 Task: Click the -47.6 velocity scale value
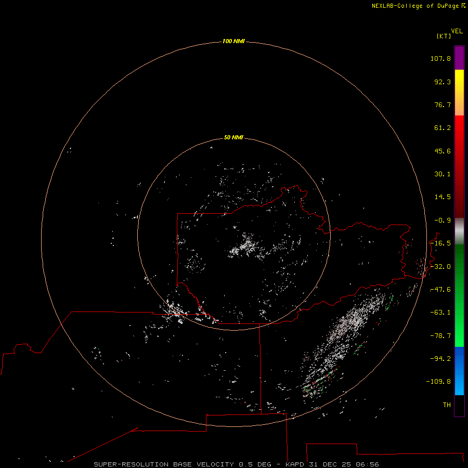click(x=440, y=290)
